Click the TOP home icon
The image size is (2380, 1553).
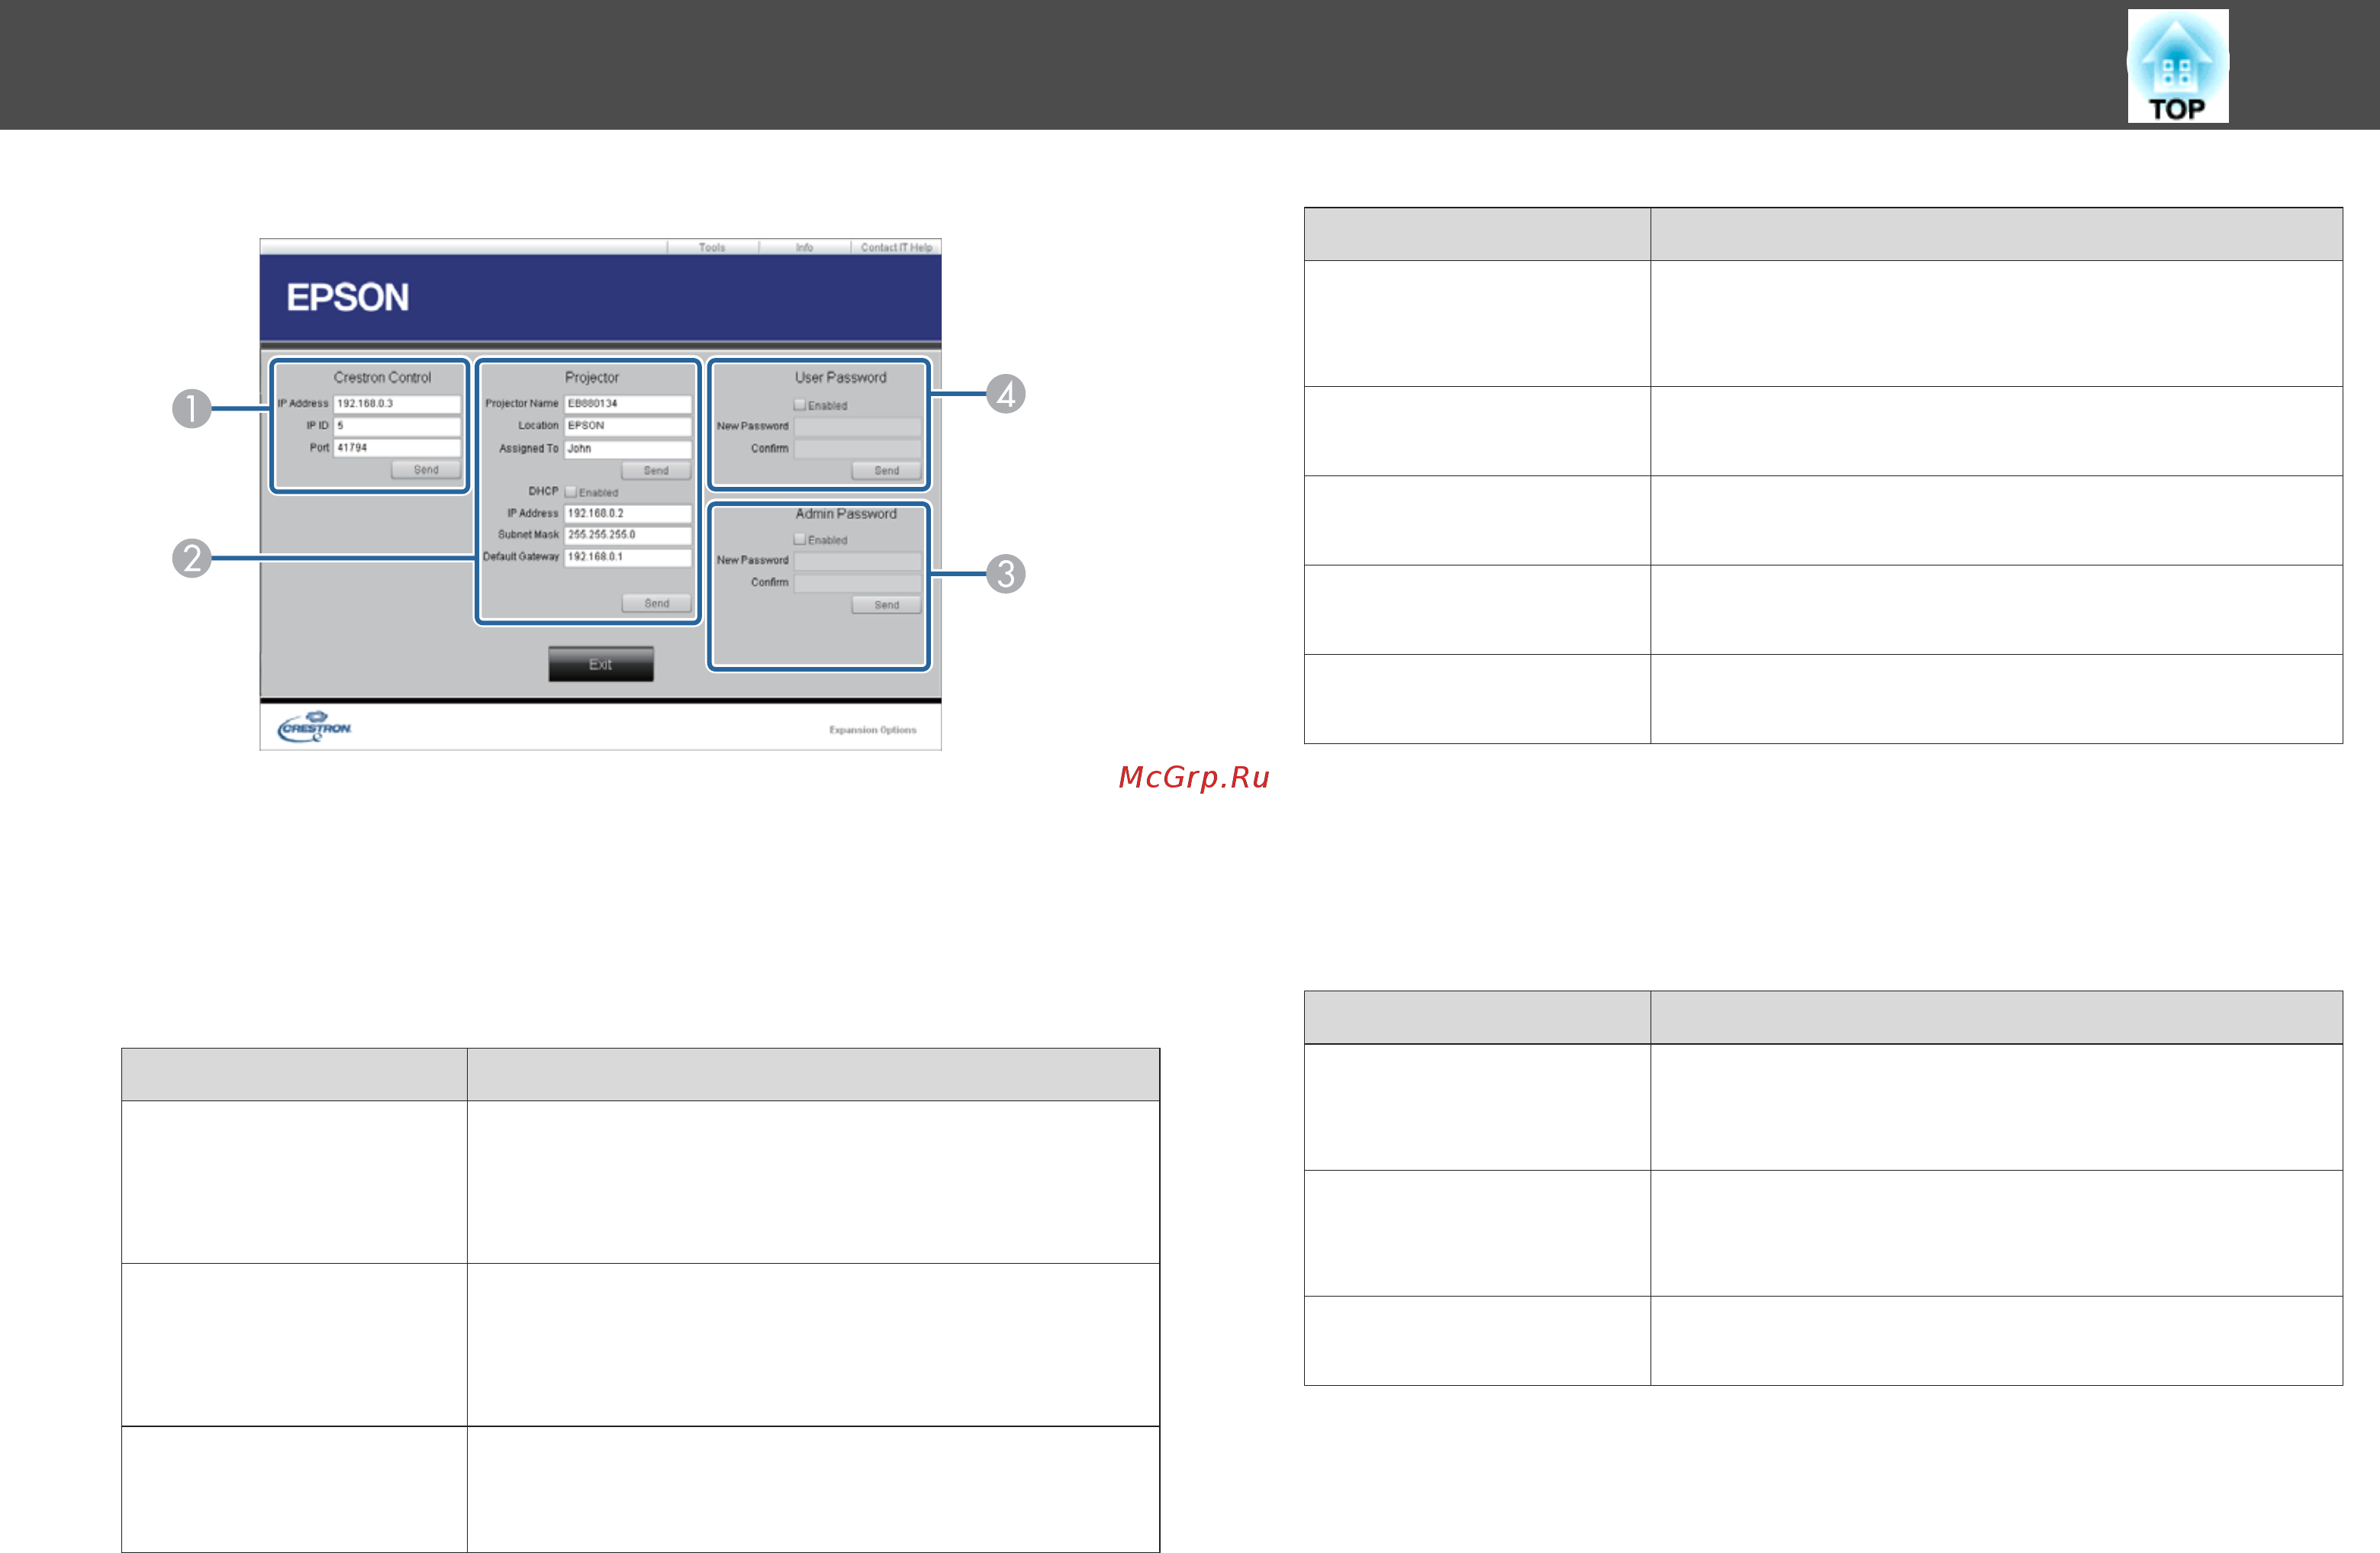click(x=2177, y=66)
